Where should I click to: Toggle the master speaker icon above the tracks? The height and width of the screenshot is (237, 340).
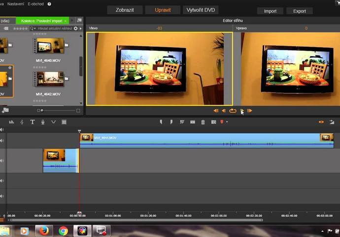point(2,130)
